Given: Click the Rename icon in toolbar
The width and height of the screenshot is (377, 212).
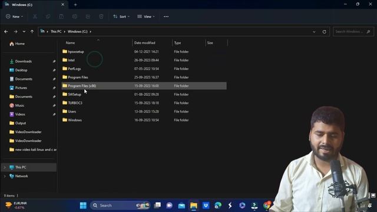Looking at the screenshot, I should (x=75, y=16).
